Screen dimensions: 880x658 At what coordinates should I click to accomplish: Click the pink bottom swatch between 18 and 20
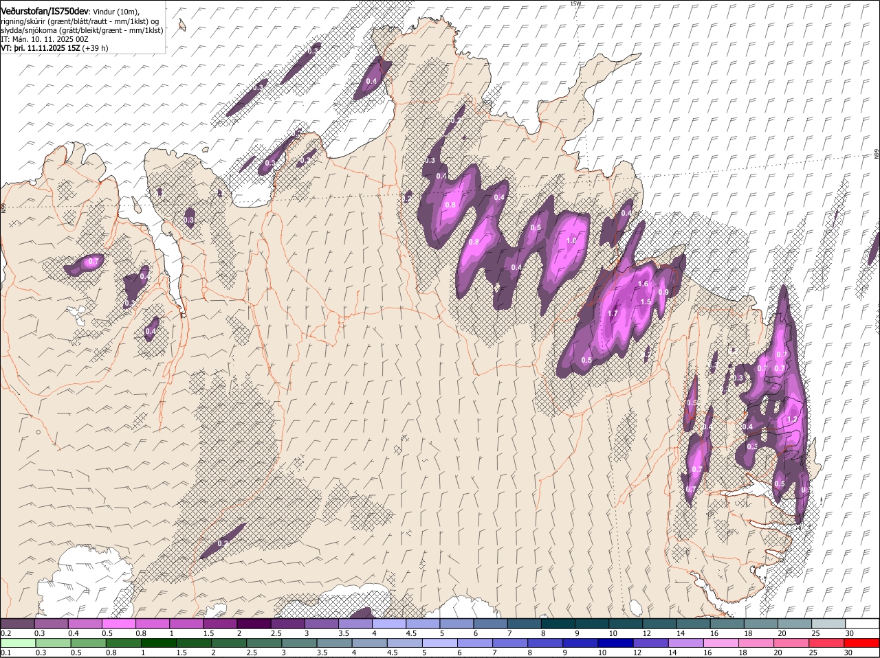(x=757, y=643)
